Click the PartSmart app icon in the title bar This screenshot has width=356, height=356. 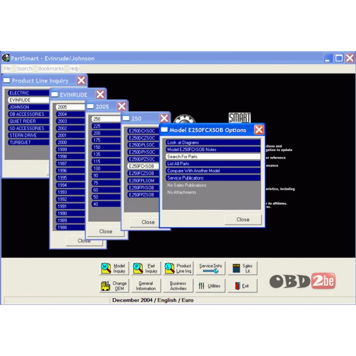click(5, 58)
